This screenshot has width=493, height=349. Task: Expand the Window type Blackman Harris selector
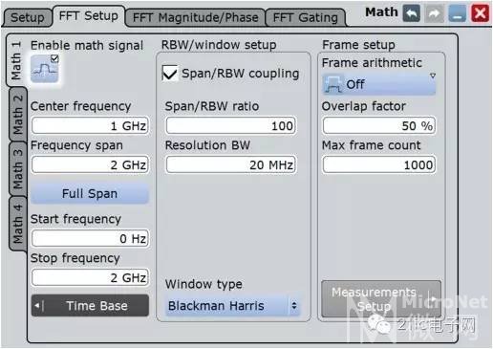coord(232,306)
